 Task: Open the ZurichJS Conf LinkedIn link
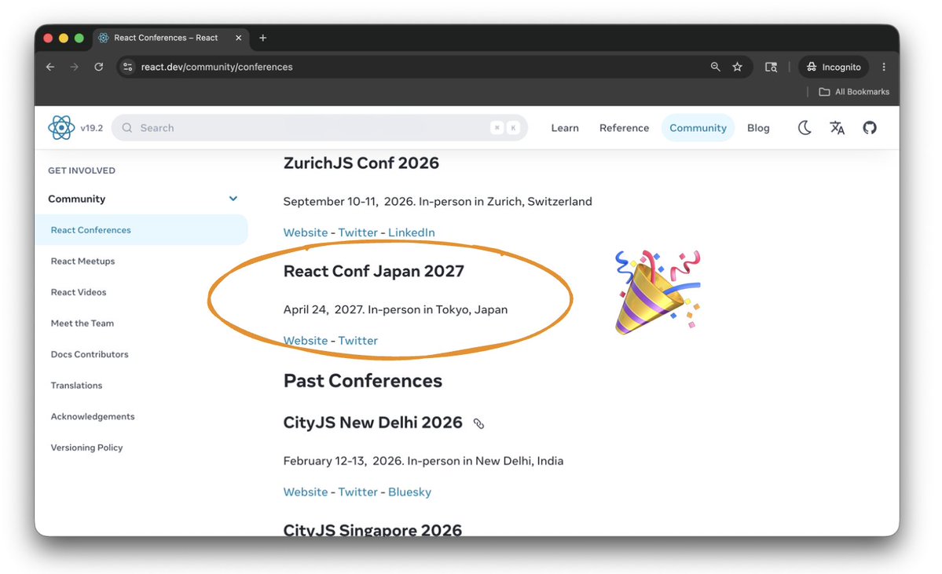412,232
